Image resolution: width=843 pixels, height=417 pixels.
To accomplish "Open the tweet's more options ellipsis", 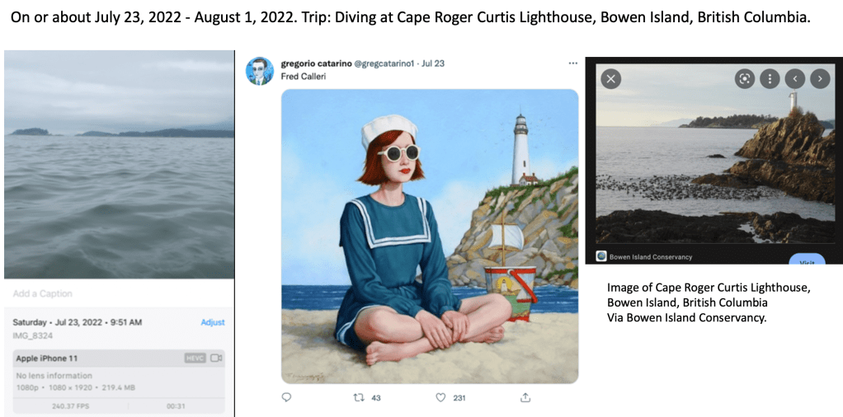I will pyautogui.click(x=572, y=63).
